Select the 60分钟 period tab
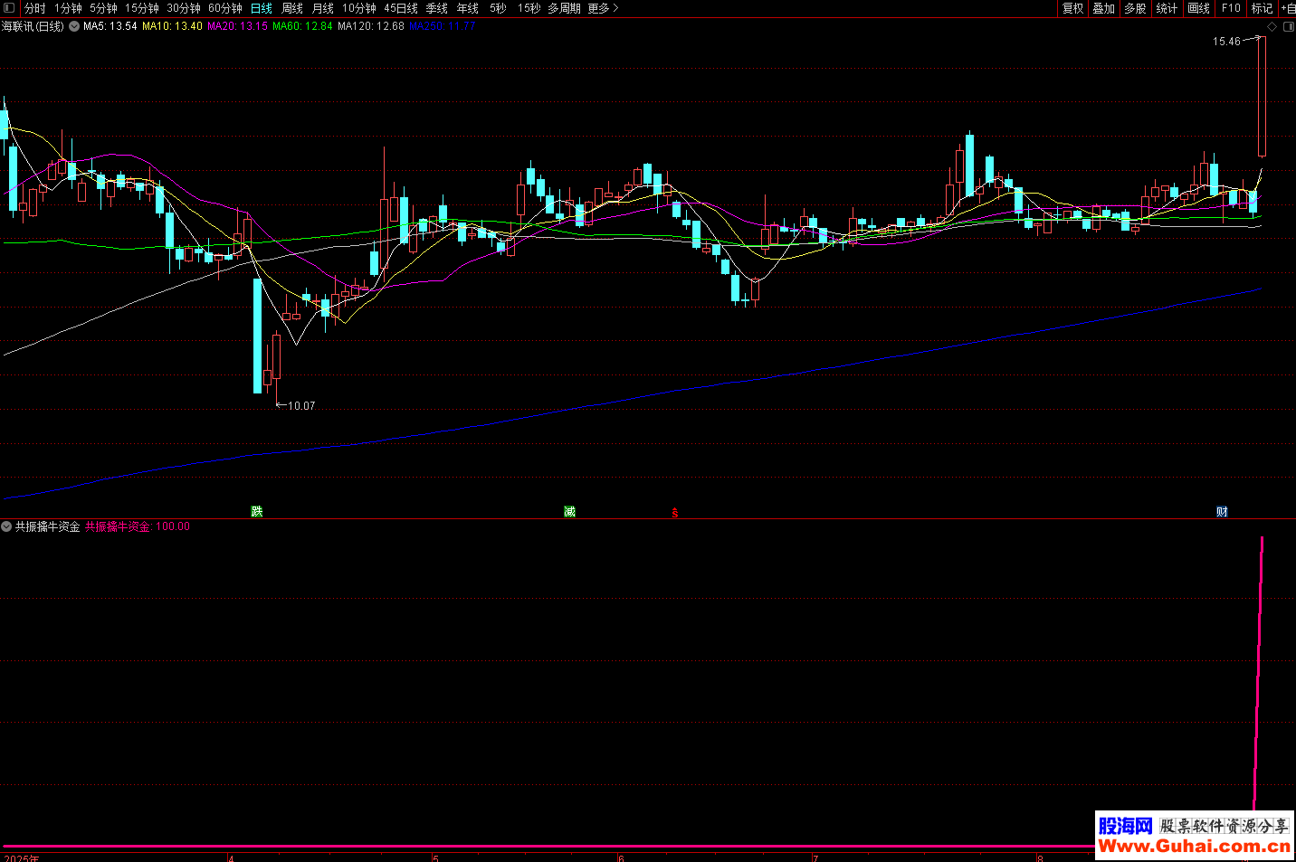The height and width of the screenshot is (862, 1296). (x=225, y=8)
